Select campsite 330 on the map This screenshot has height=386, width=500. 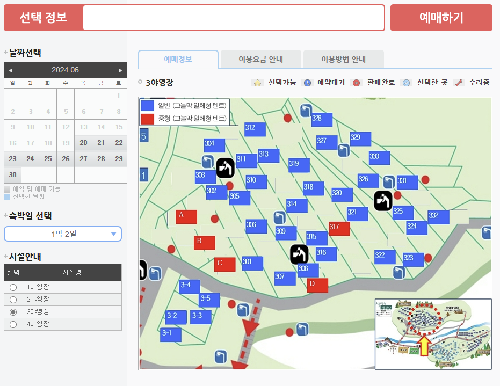[379, 158]
